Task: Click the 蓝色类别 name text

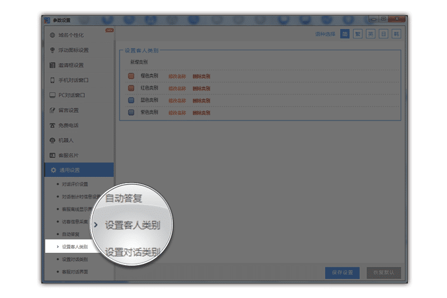Action: [x=149, y=100]
